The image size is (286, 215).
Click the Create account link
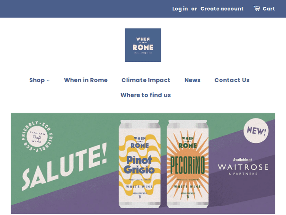[x=222, y=9]
